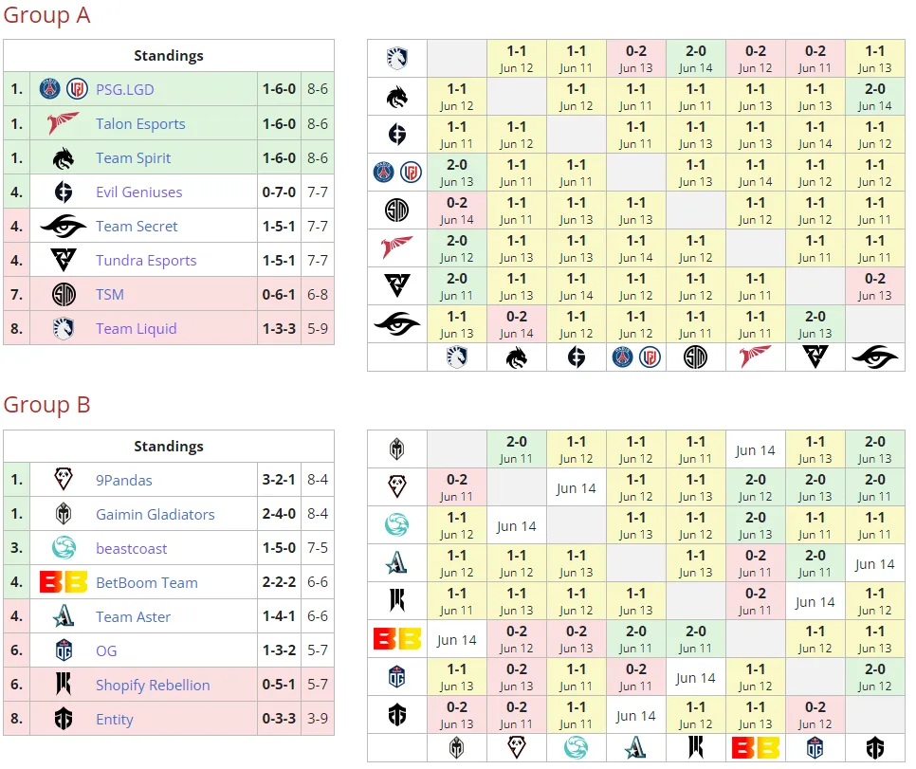
Task: Click the Shopify Rebellion logo in Group B standings
Action: point(64,685)
